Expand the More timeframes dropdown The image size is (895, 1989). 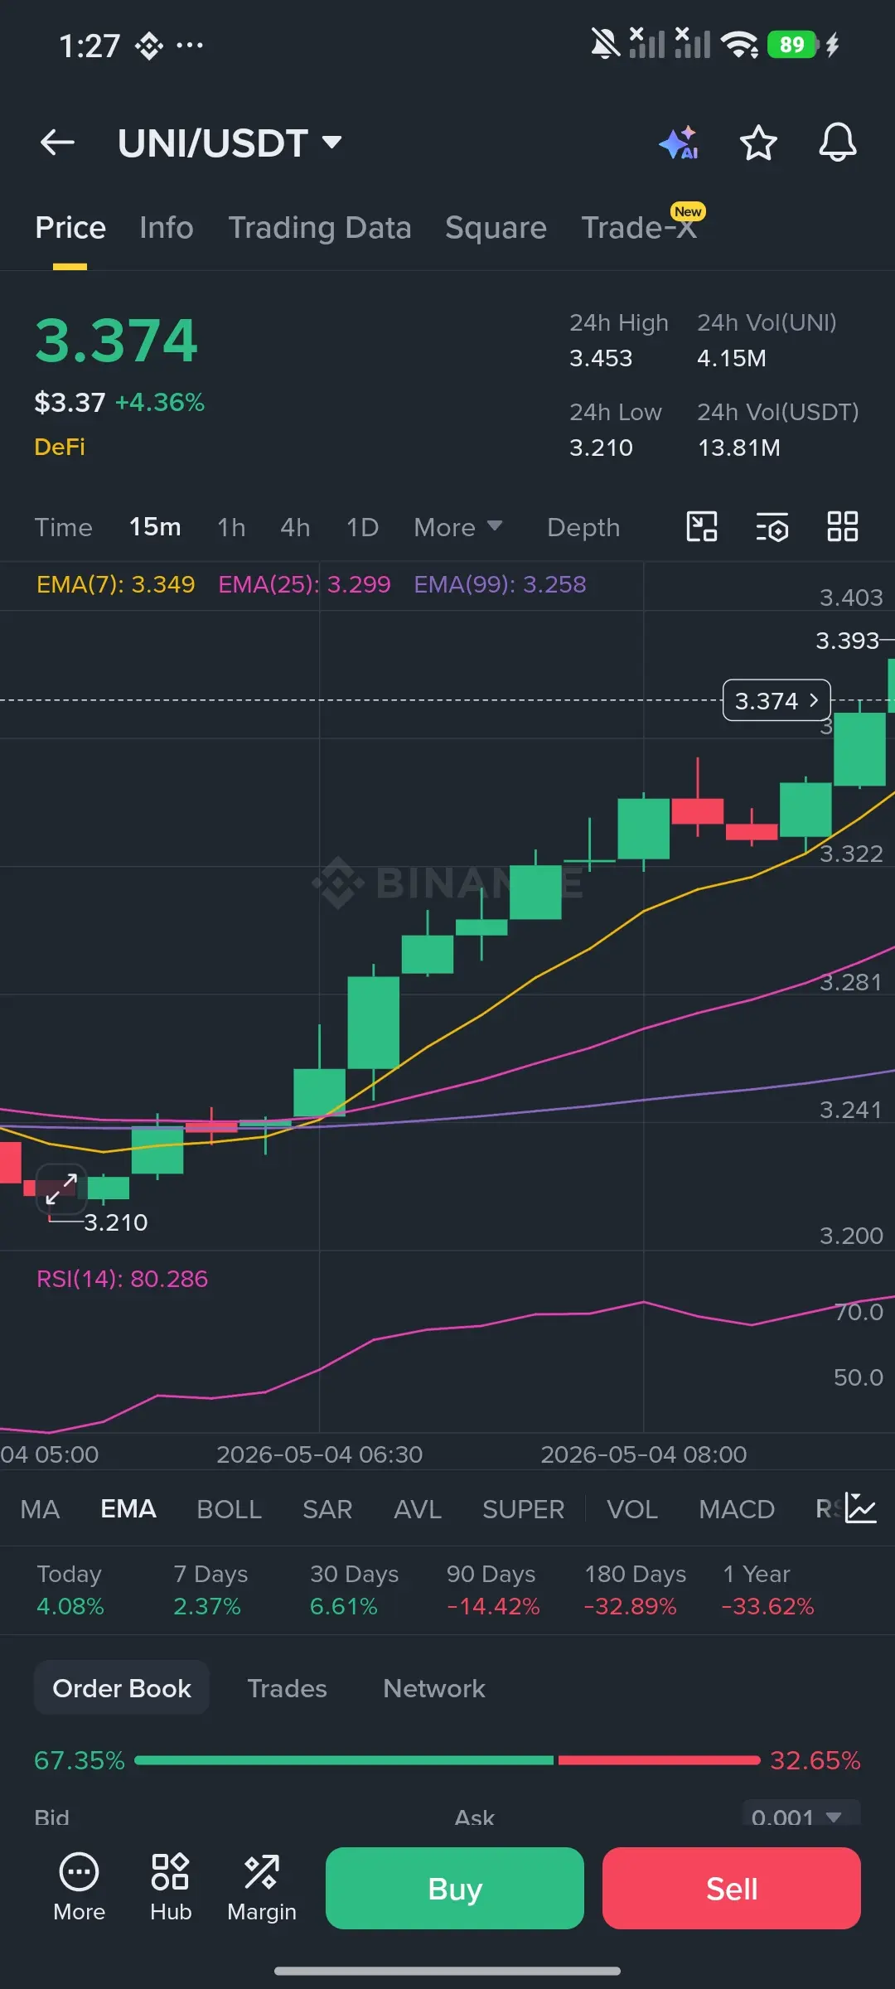pyautogui.click(x=458, y=527)
